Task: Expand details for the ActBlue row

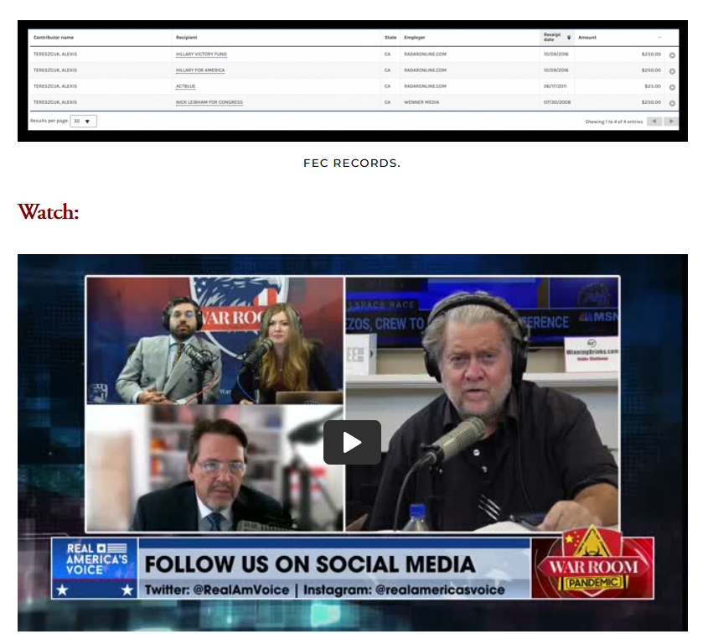Action: pos(672,87)
